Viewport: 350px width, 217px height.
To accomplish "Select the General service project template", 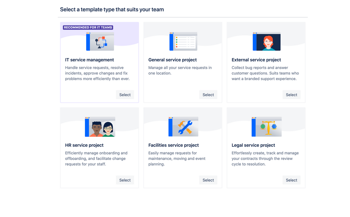I will point(208,95).
